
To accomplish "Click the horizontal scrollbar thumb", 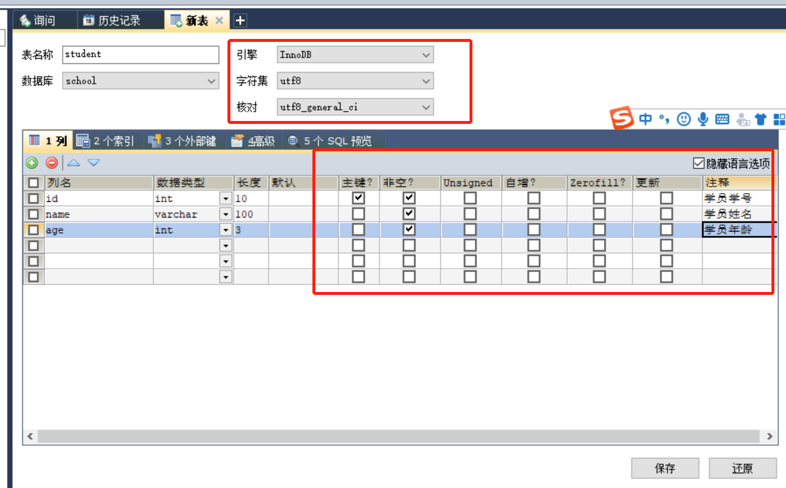I will [399, 436].
